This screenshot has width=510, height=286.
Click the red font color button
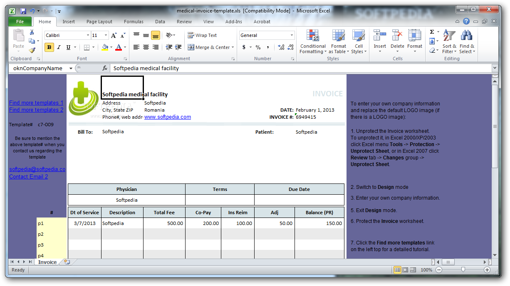[x=119, y=47]
